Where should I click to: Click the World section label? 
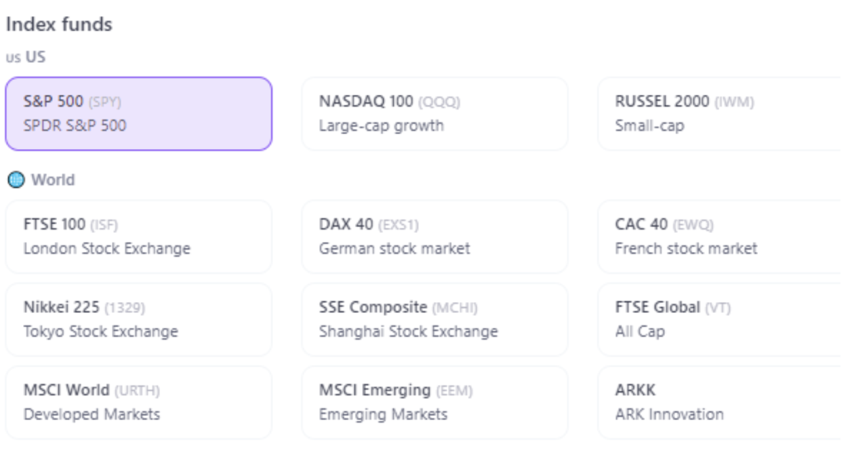coord(53,180)
